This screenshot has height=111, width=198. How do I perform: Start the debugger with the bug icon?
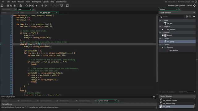[x=26, y=6]
